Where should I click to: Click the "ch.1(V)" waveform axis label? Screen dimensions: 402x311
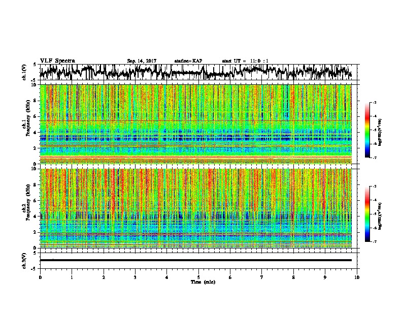pyautogui.click(x=24, y=72)
